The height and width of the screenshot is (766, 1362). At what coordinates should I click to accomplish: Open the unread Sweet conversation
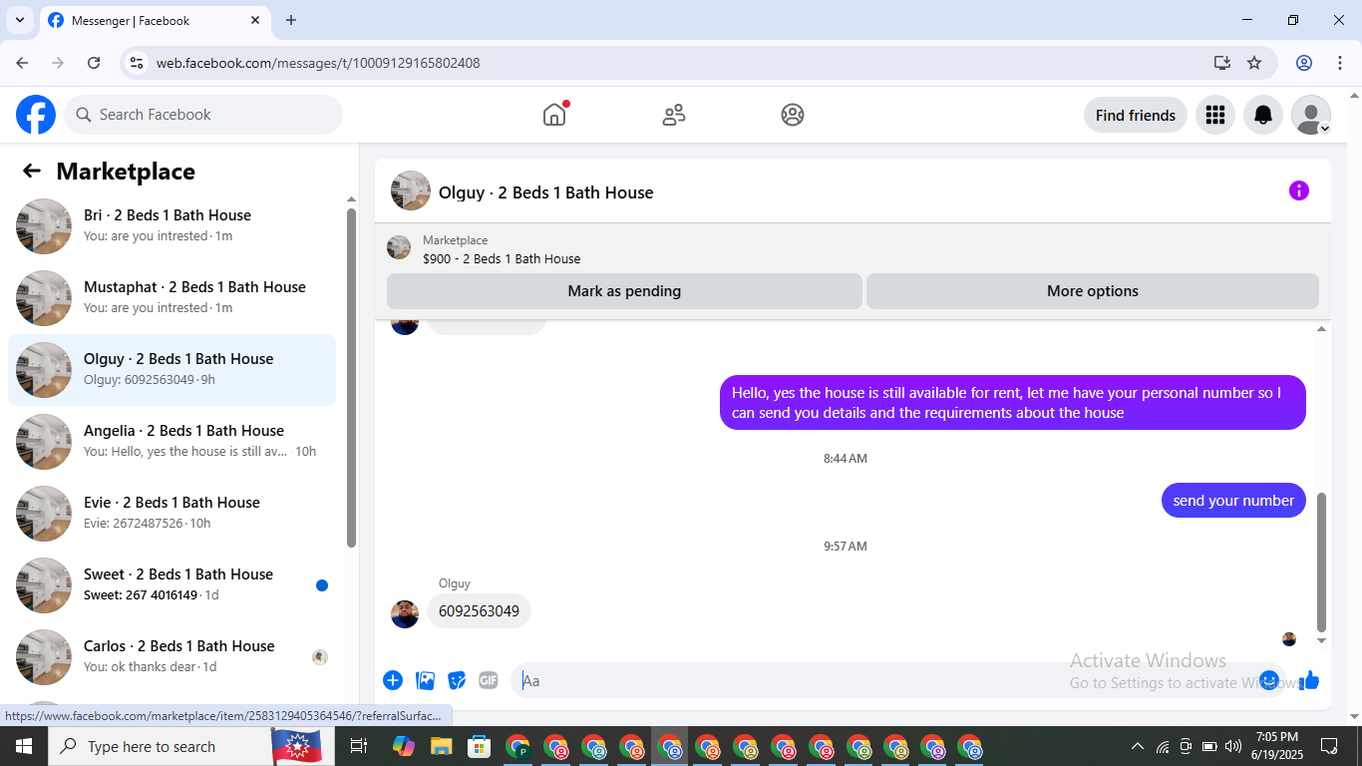pyautogui.click(x=171, y=585)
